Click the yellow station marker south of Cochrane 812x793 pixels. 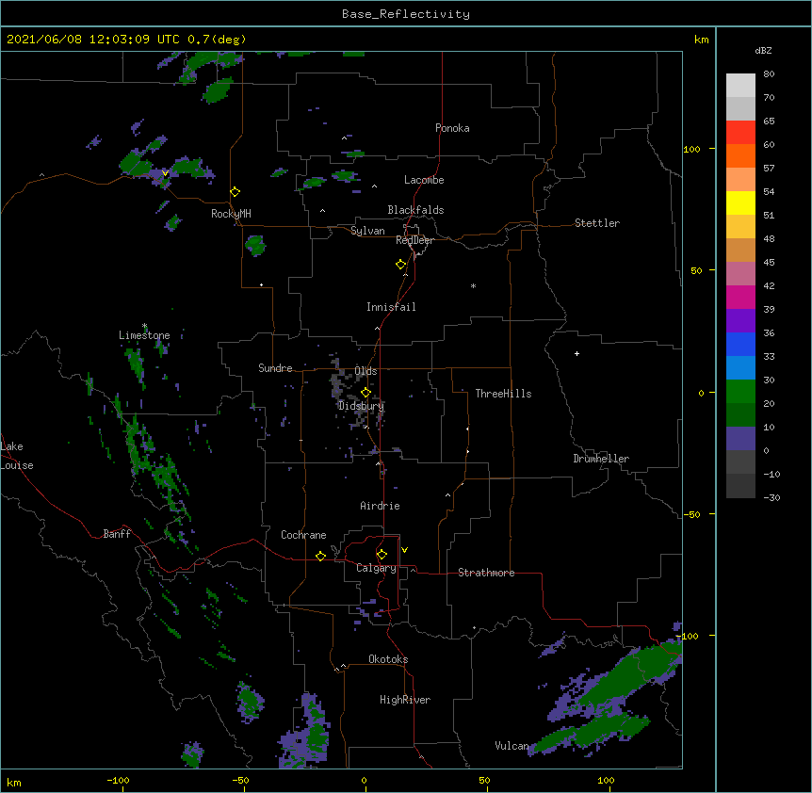(320, 556)
